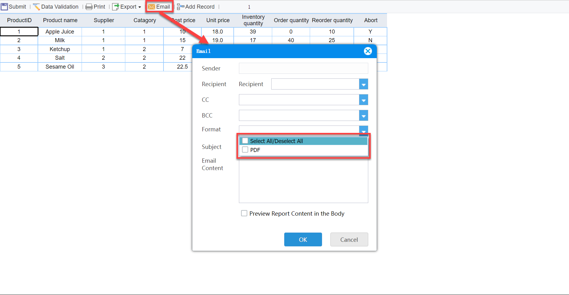Click the Email envelope icon in the toolbar
The width and height of the screenshot is (569, 295).
tap(151, 7)
